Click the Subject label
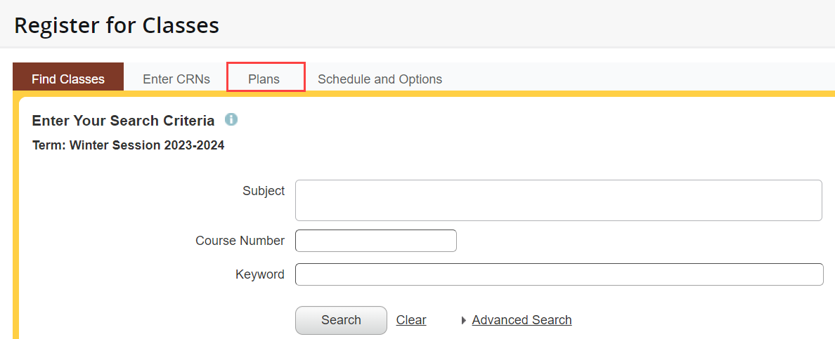This screenshot has height=339, width=835. click(264, 191)
